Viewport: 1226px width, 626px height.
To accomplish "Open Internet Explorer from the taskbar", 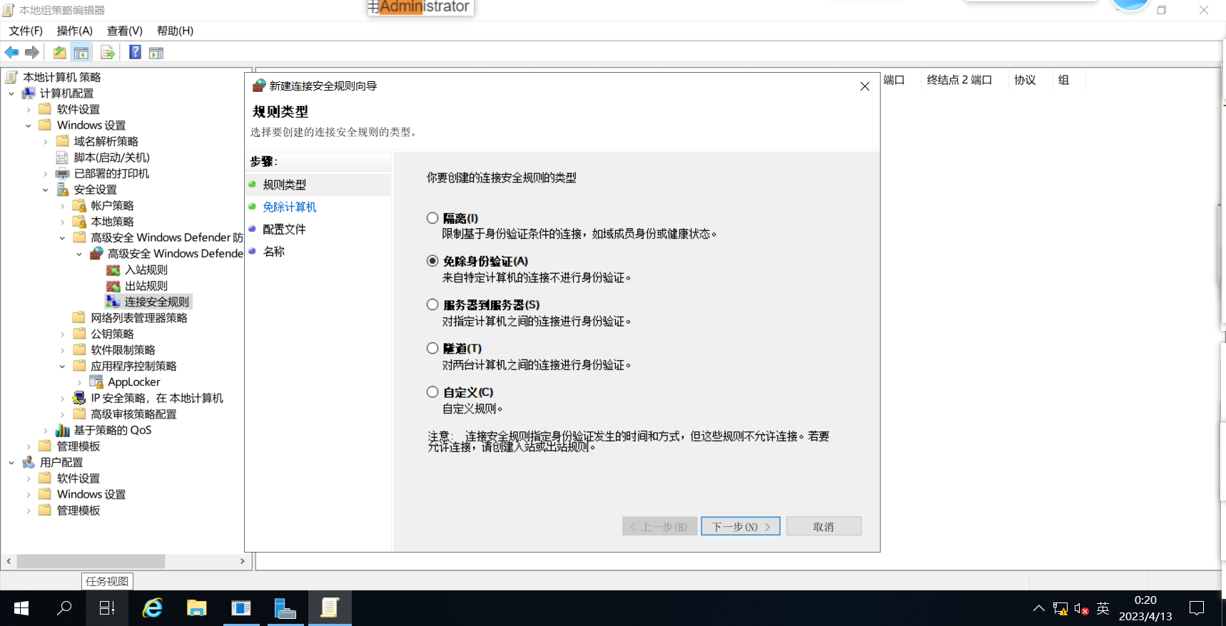I will click(153, 607).
